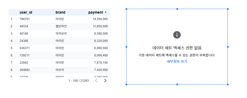Select user_id cell 24388

[x=24, y=41]
